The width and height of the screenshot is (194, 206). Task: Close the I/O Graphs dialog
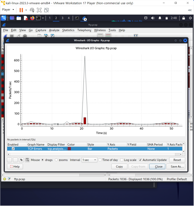tap(157, 167)
